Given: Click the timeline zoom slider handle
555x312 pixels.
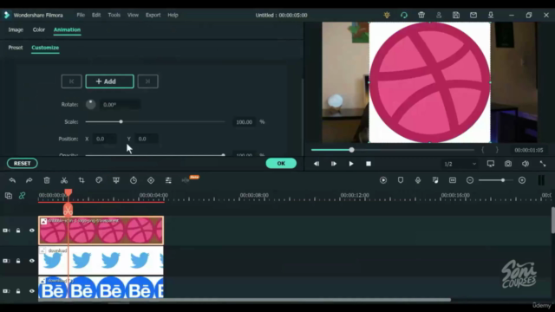Looking at the screenshot, I should pyautogui.click(x=503, y=180).
